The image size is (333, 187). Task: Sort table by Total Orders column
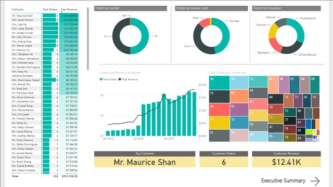(50, 9)
